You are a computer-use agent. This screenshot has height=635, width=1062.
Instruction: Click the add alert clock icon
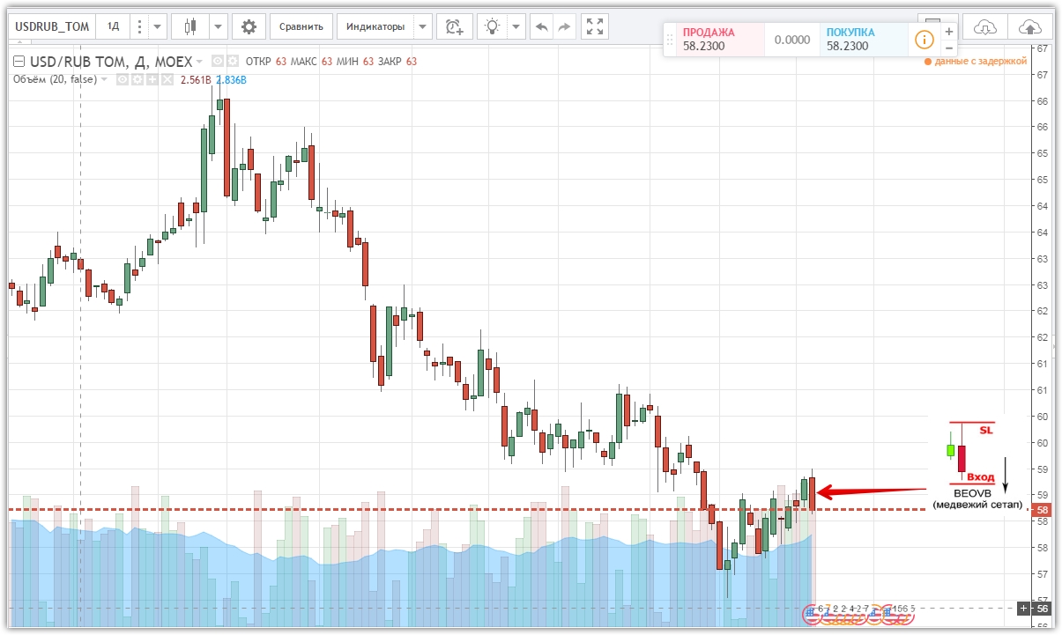[x=455, y=26]
